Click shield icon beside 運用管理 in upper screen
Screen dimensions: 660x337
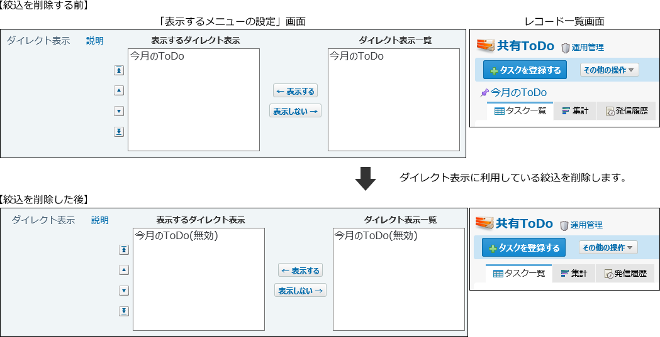566,48
